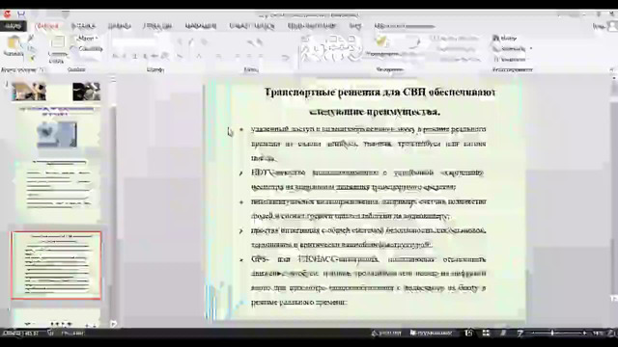Click the last bullet's line ending режиме реального времени

[x=298, y=303]
